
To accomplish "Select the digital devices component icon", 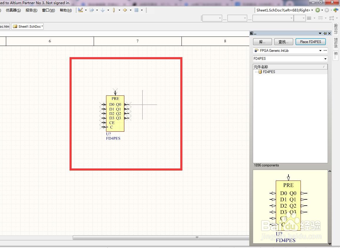I will tap(114, 10).
